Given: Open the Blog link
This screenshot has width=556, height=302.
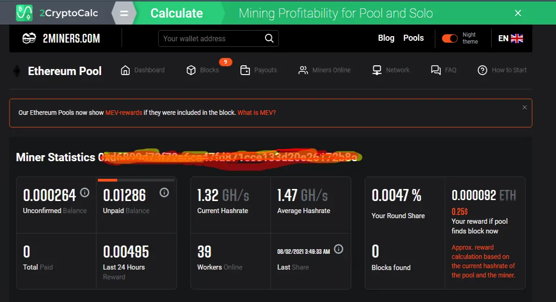Looking at the screenshot, I should coord(386,38).
